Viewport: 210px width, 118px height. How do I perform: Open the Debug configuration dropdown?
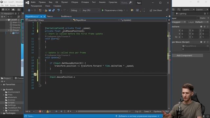[x=76, y=10]
